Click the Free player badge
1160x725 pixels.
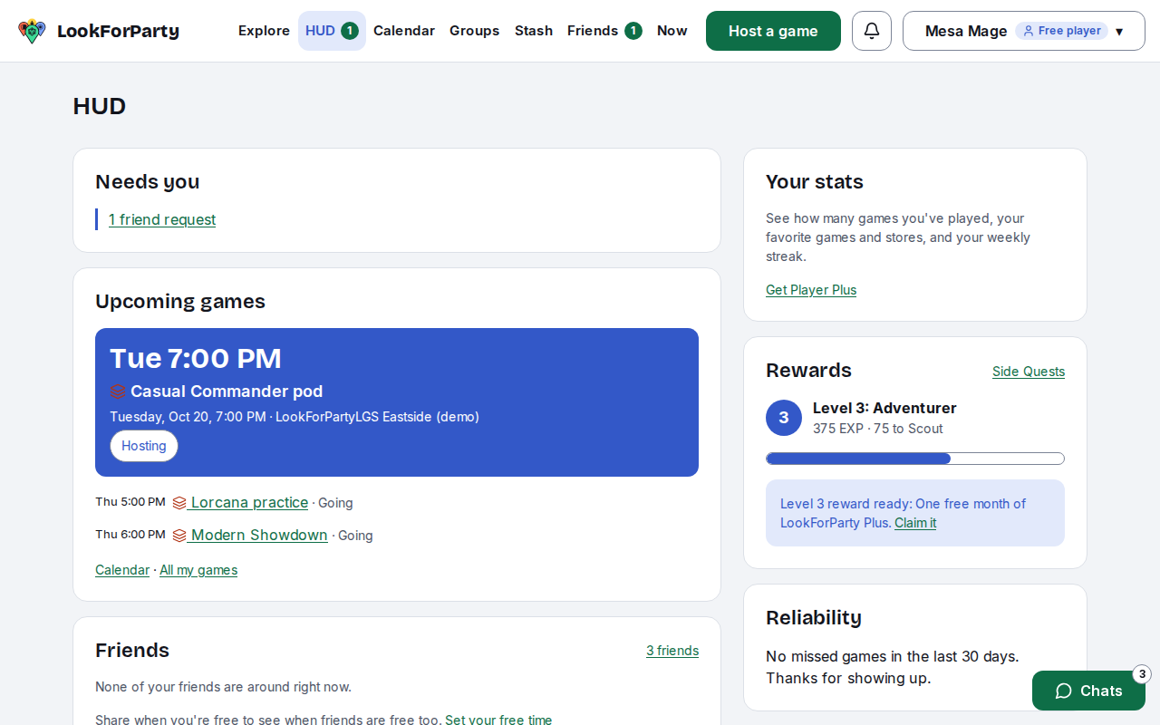1061,31
